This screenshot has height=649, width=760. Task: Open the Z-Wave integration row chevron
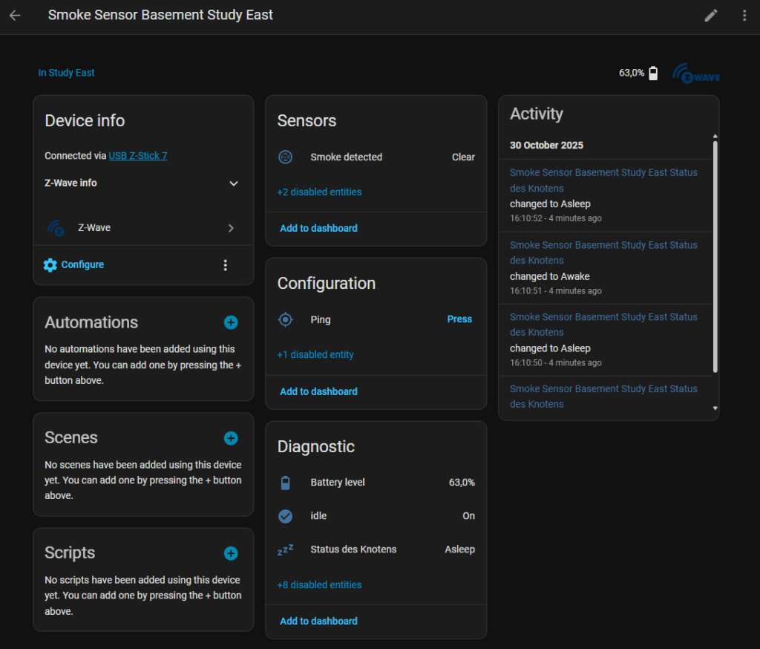coord(231,228)
